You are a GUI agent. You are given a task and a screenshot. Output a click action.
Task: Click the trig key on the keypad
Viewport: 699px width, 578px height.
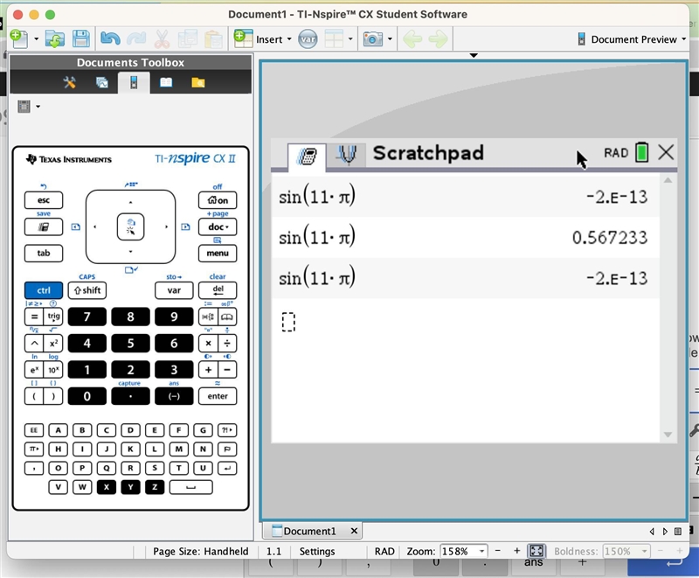point(53,317)
